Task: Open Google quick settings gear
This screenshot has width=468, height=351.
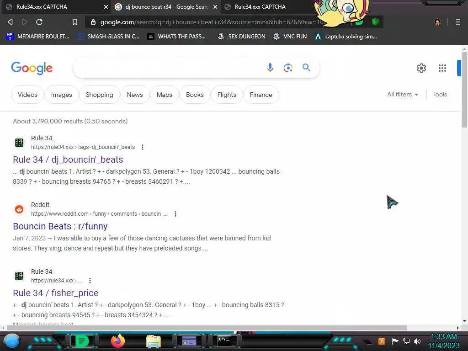Action: coord(421,68)
